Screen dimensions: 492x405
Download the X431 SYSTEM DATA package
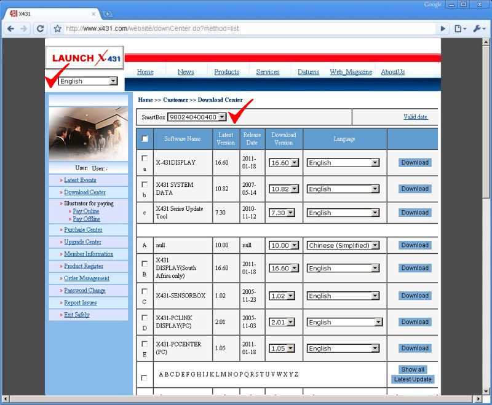[x=415, y=189]
